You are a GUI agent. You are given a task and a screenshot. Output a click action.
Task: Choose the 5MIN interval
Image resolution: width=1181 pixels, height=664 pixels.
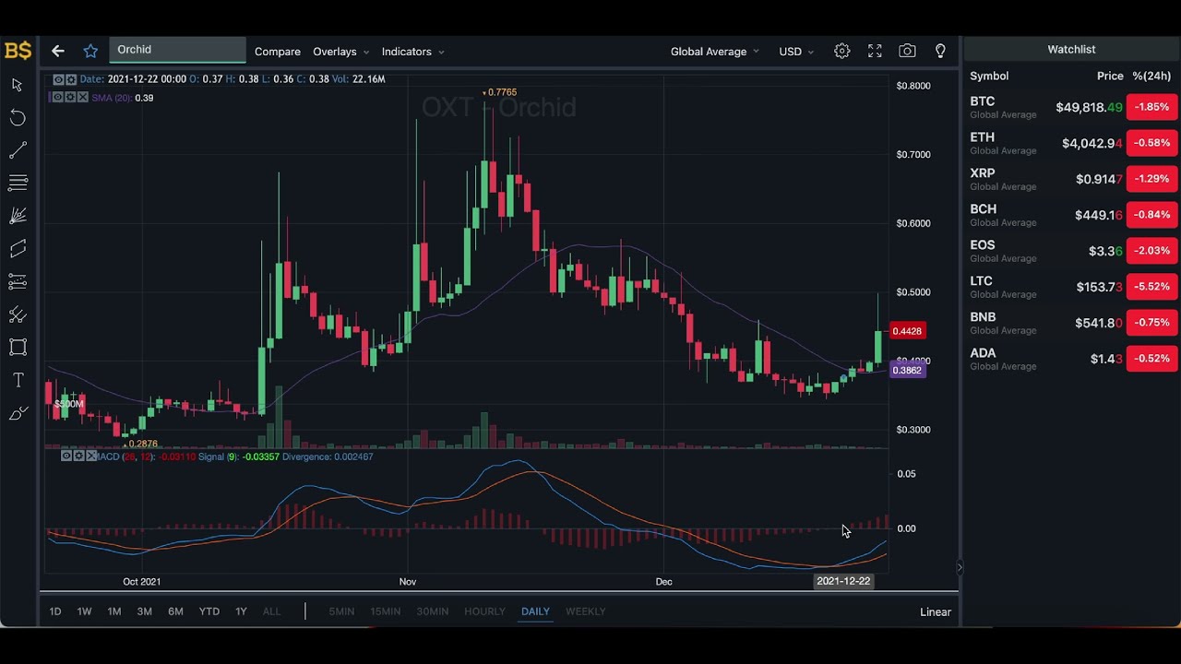coord(341,611)
